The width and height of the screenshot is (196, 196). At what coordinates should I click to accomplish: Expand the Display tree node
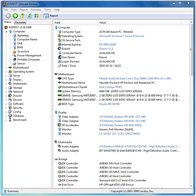[x=6, y=80]
